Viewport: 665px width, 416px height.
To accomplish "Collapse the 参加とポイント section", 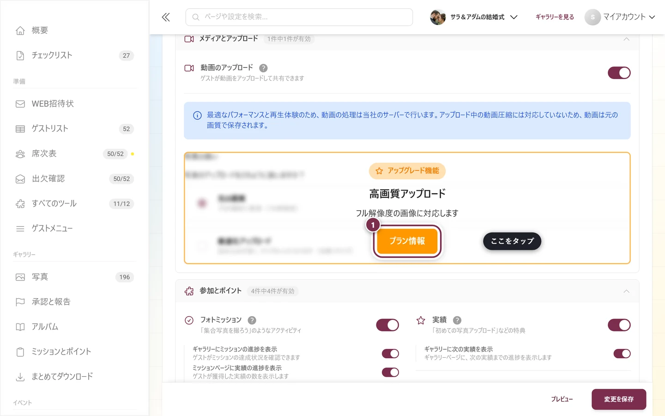I will 627,291.
